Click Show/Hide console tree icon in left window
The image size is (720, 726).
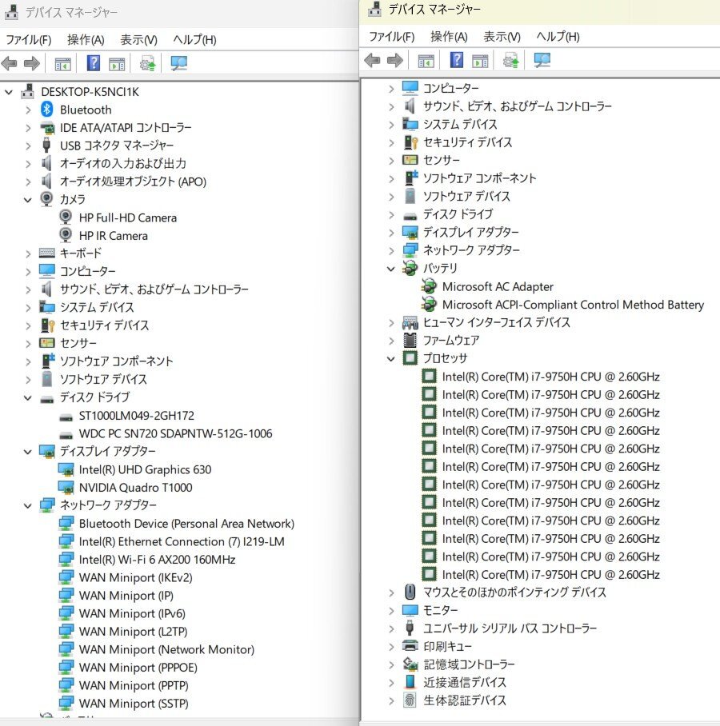pos(62,63)
